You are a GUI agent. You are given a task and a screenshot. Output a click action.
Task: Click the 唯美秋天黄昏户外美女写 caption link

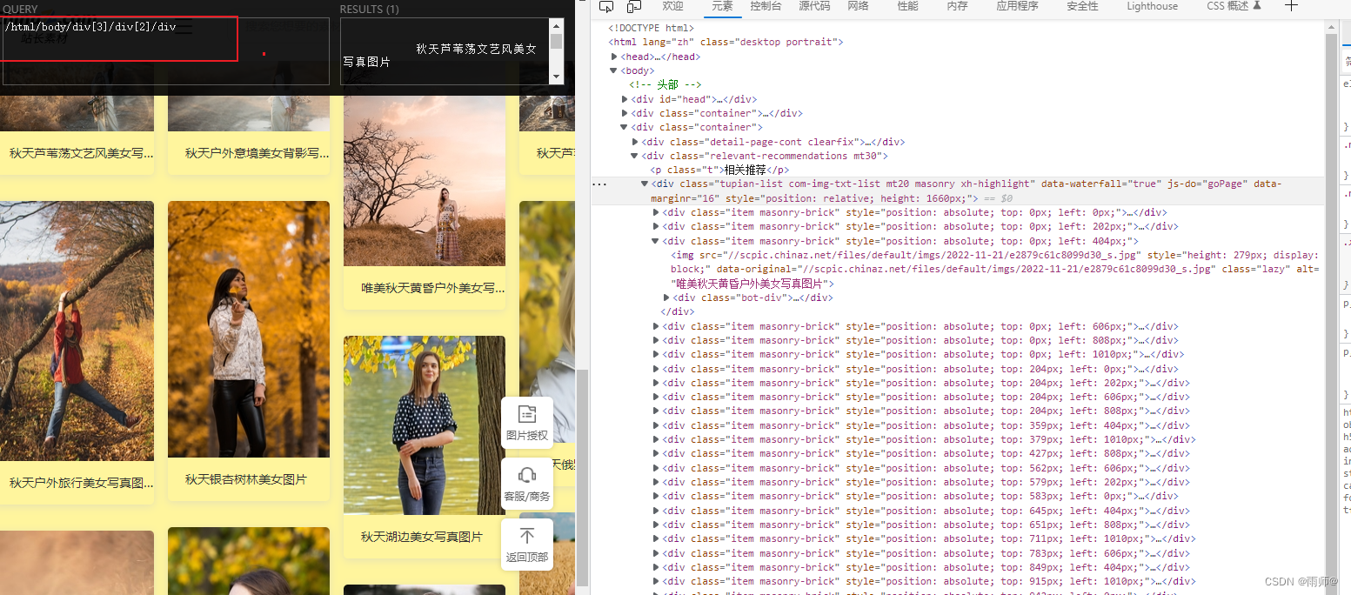tap(424, 287)
